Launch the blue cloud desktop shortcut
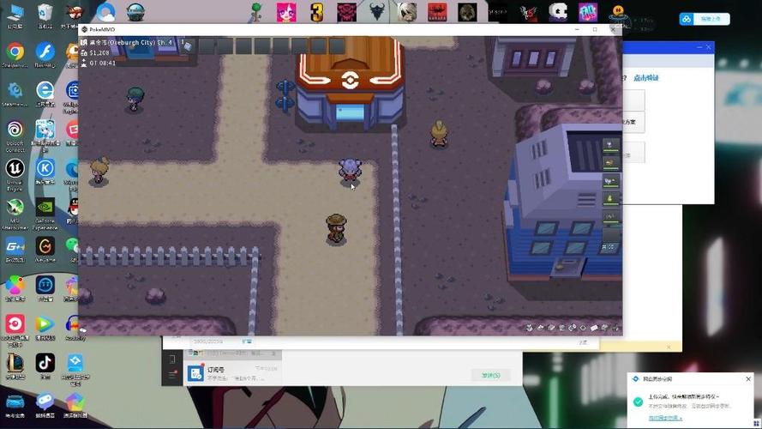Viewport: 762px width, 429px height. 105,12
